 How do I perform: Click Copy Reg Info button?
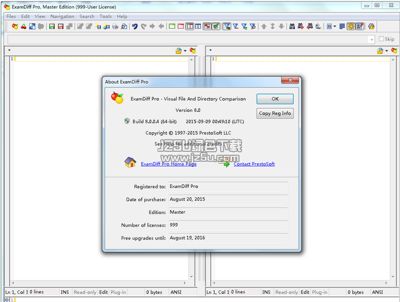275,113
